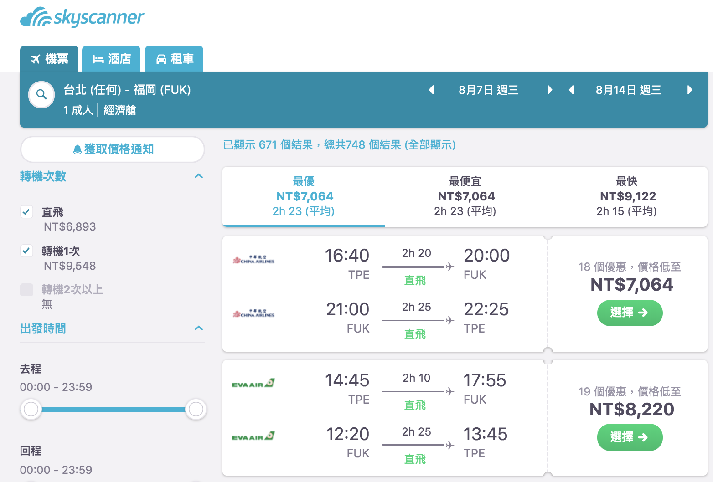Click the search magnifier icon
Viewport: 713px width, 482px height.
(x=41, y=95)
